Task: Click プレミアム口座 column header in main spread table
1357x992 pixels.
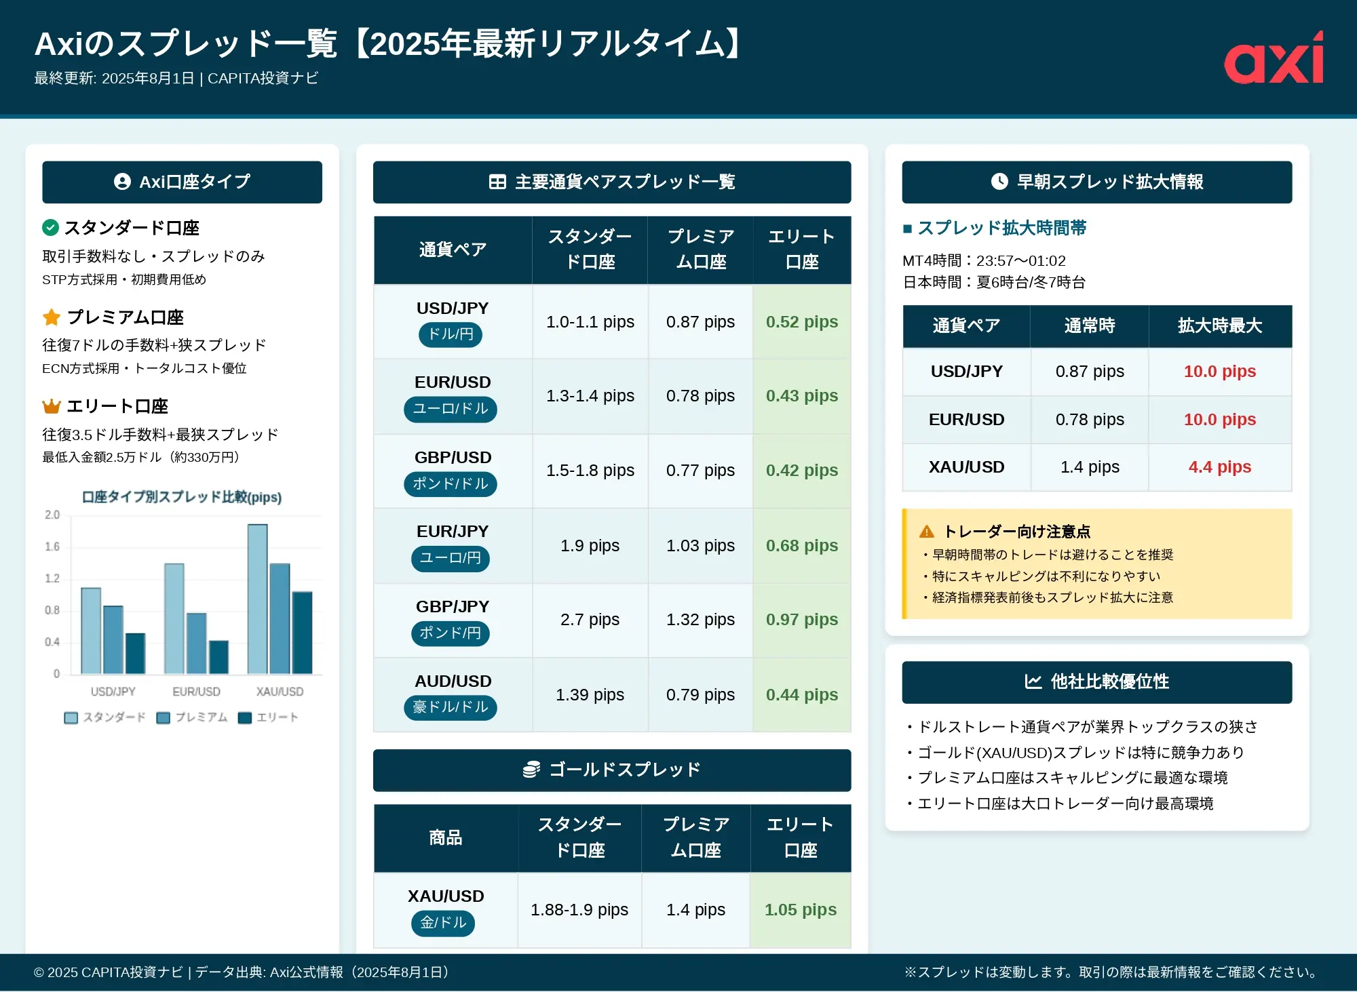Action: (700, 250)
